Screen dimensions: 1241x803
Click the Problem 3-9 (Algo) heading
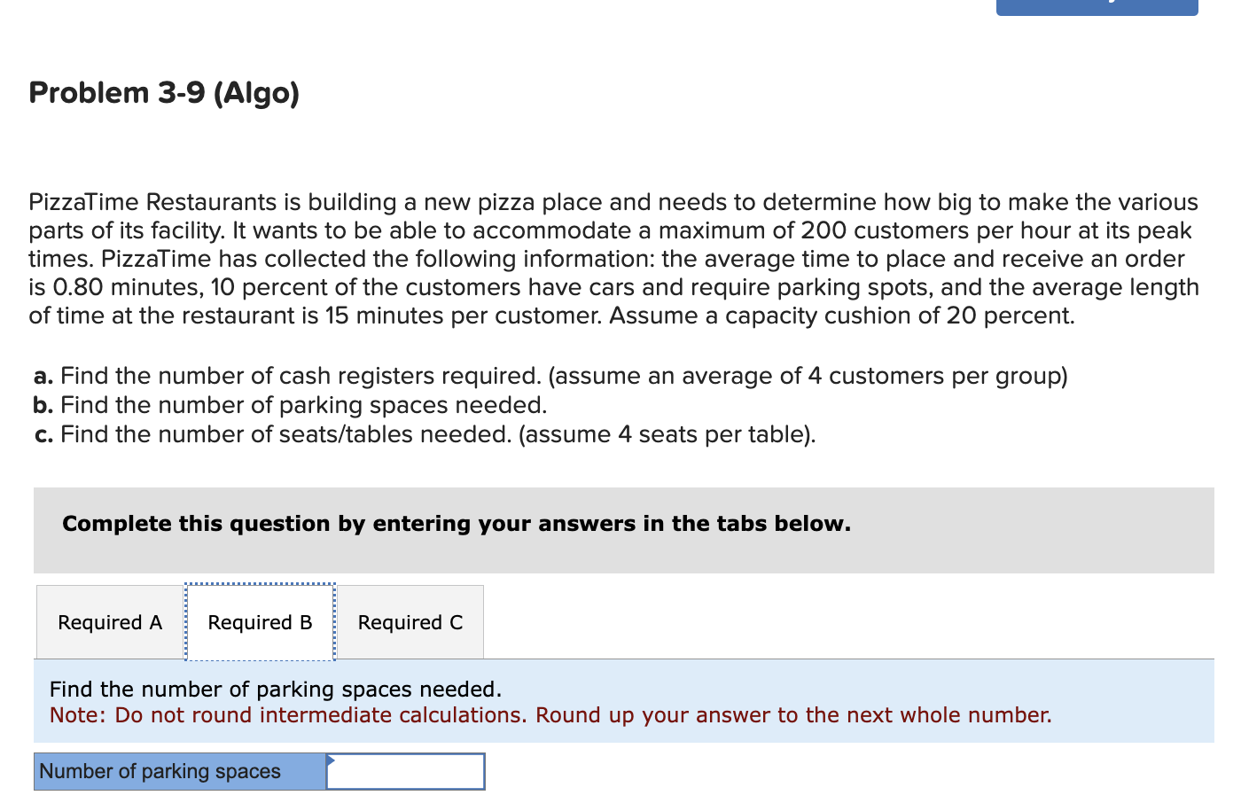click(163, 93)
